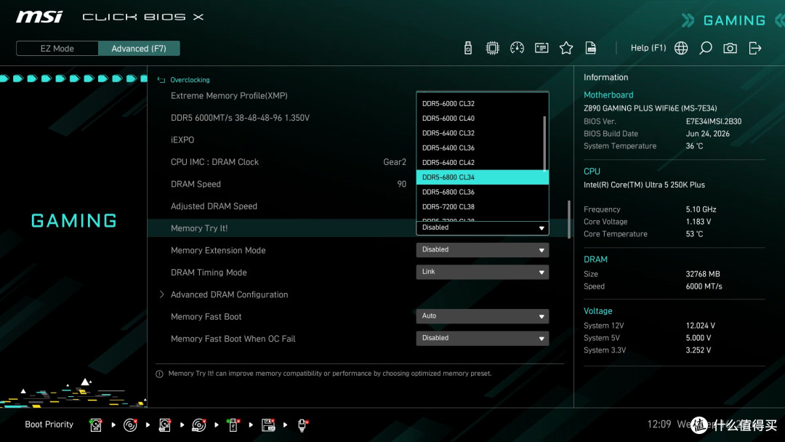Click the back arrow beside Overclocking
This screenshot has height=442, width=785.
(x=161, y=80)
